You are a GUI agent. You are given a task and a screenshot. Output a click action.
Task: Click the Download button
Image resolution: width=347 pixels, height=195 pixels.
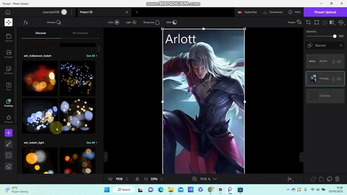[x=272, y=12]
